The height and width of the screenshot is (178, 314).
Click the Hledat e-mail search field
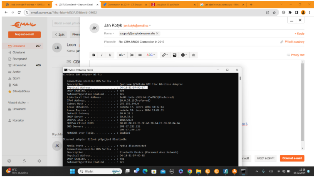pyautogui.click(x=66, y=23)
